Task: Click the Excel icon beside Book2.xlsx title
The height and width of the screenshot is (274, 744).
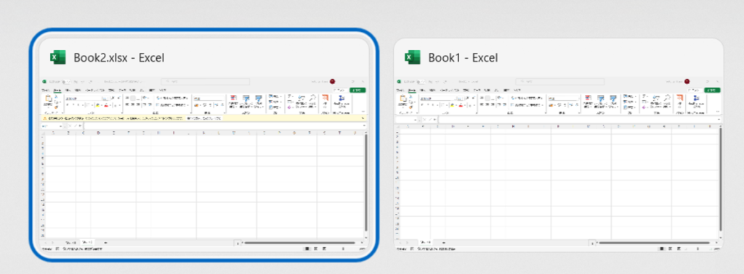Action: (58, 58)
